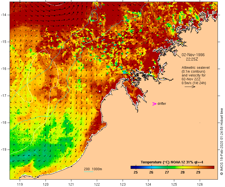Click the colorbar tick label '26'
This screenshot has height=187, width=225.
point(151,172)
